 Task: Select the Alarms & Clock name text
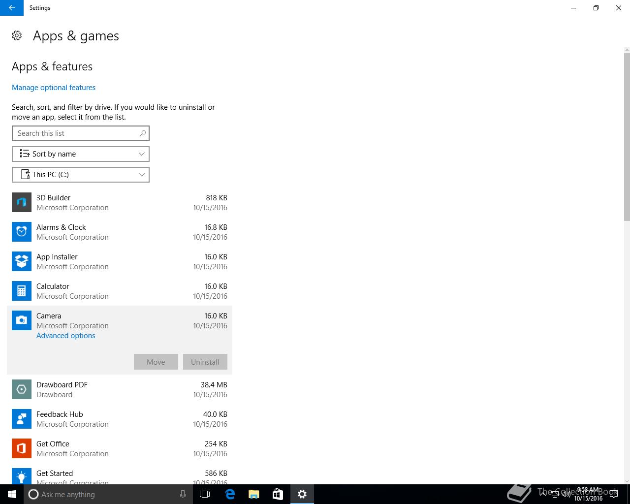coord(61,227)
